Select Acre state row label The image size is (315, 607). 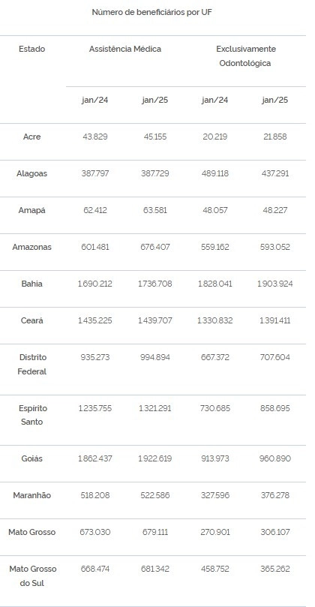[x=31, y=137]
